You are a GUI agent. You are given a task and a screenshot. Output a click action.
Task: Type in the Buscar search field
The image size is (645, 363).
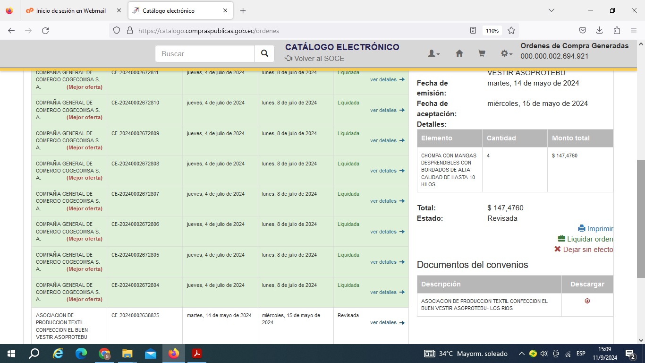click(205, 54)
